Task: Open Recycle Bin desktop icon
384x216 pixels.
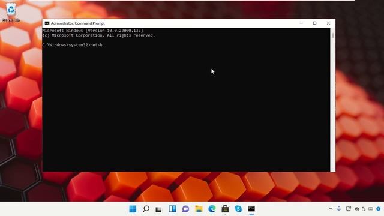Action: (11, 12)
